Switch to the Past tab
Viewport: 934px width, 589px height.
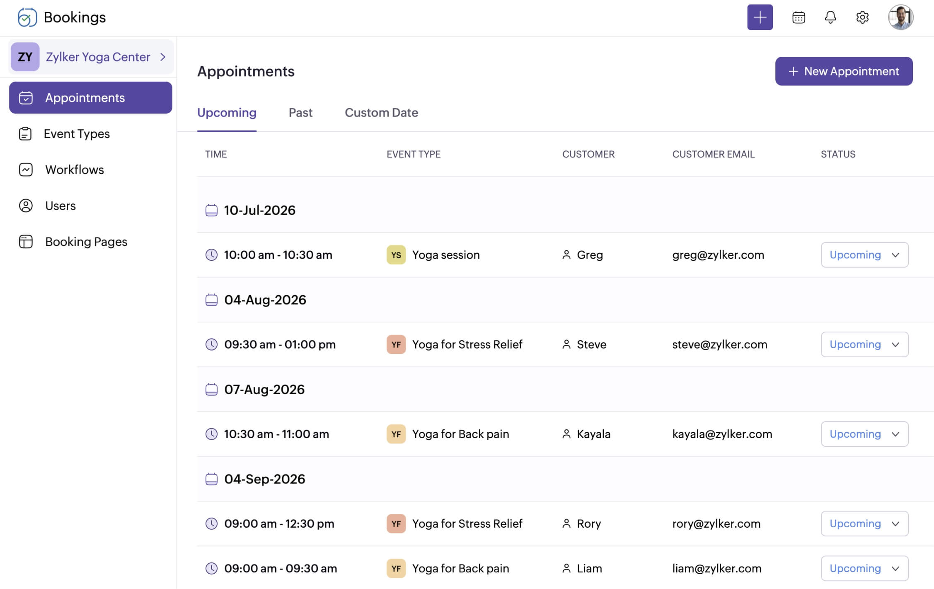300,113
